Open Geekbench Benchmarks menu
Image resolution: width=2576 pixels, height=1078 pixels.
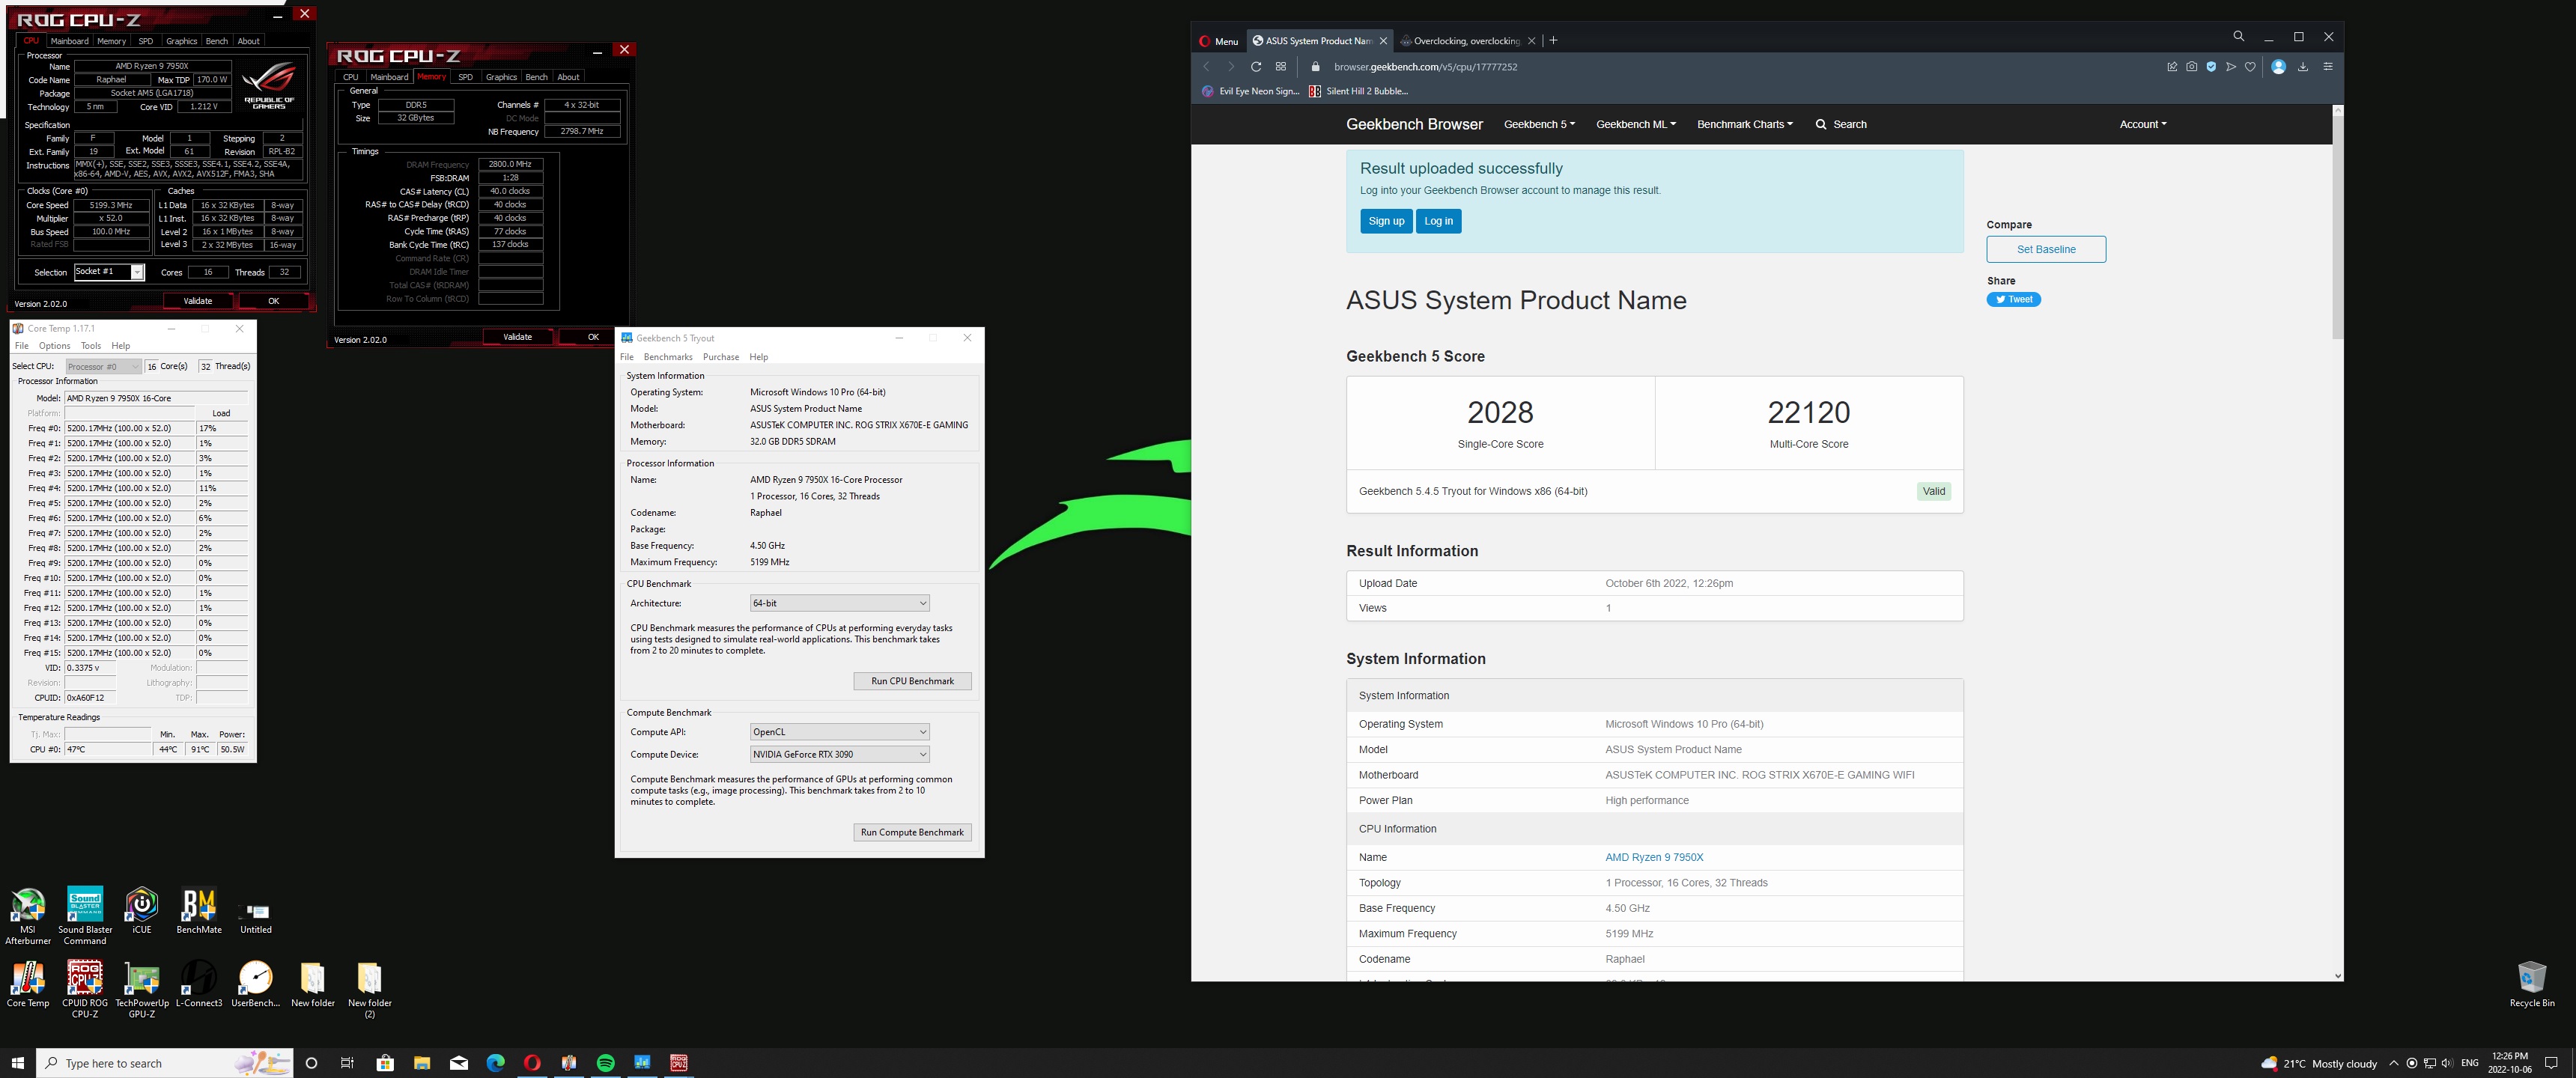(x=668, y=357)
